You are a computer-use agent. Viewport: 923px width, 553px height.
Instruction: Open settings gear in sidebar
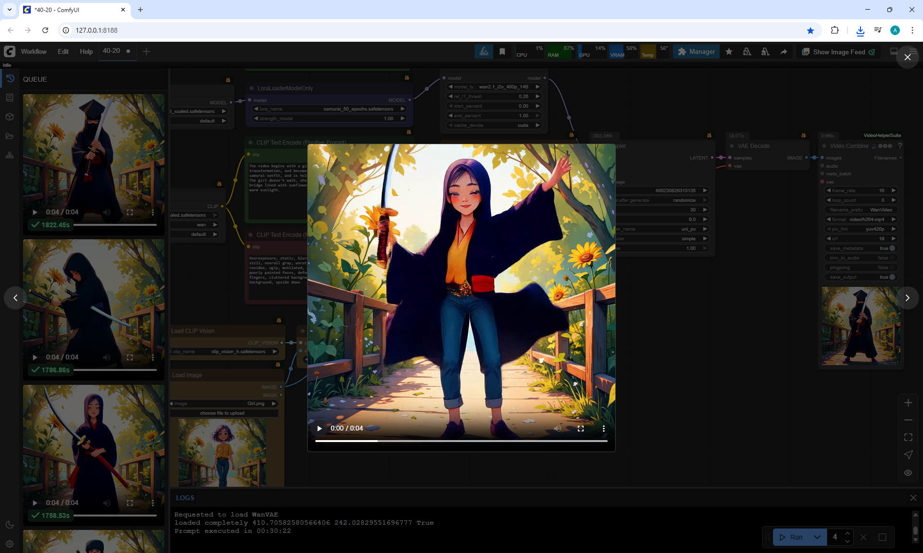pos(10,544)
